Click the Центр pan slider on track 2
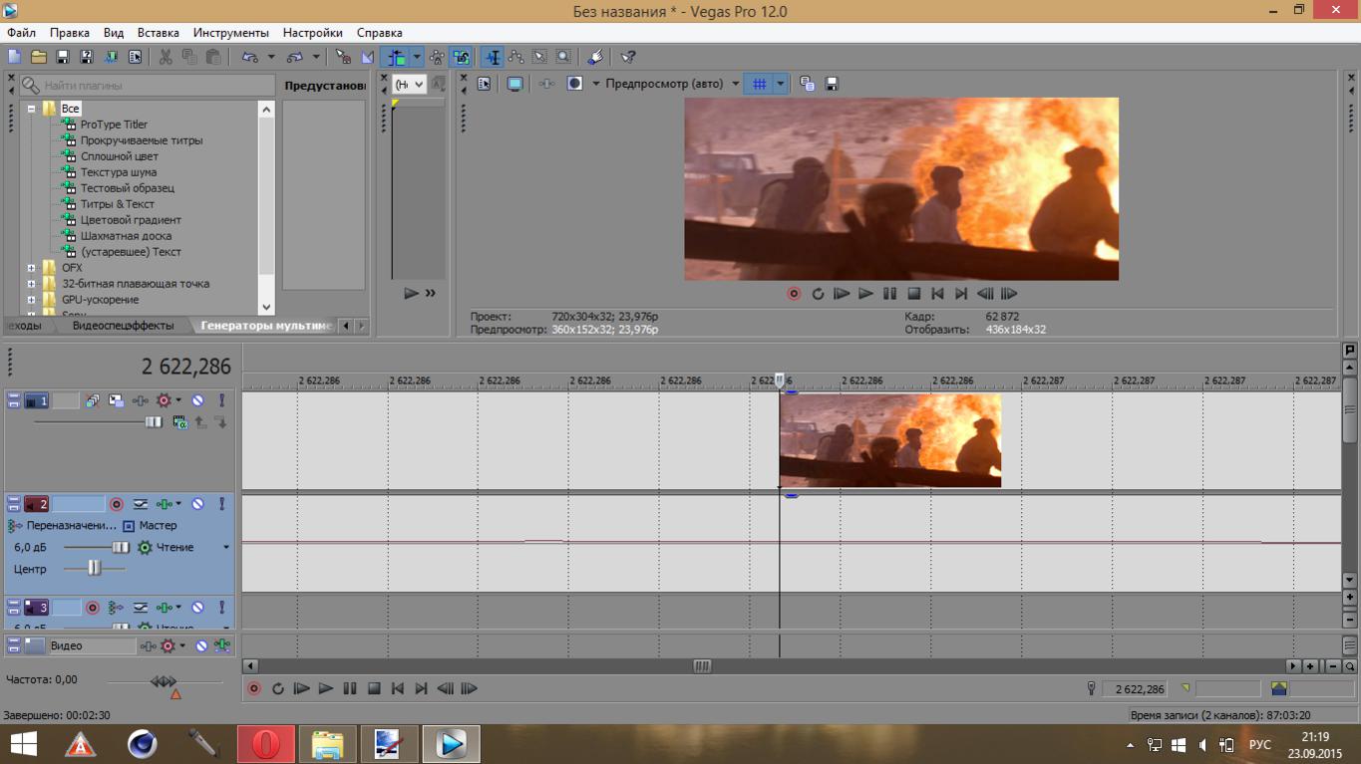The height and width of the screenshot is (764, 1361). (x=94, y=568)
